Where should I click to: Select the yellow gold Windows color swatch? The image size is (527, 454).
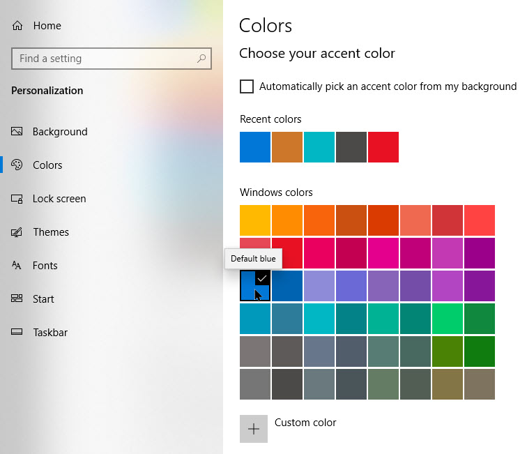(254, 220)
